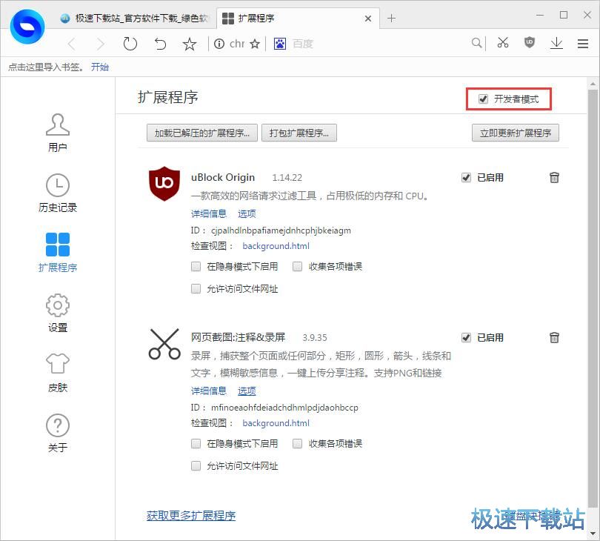Viewport: 600px width, 541px height.
Task: Open the downloads icon in toolbar
Action: click(556, 43)
